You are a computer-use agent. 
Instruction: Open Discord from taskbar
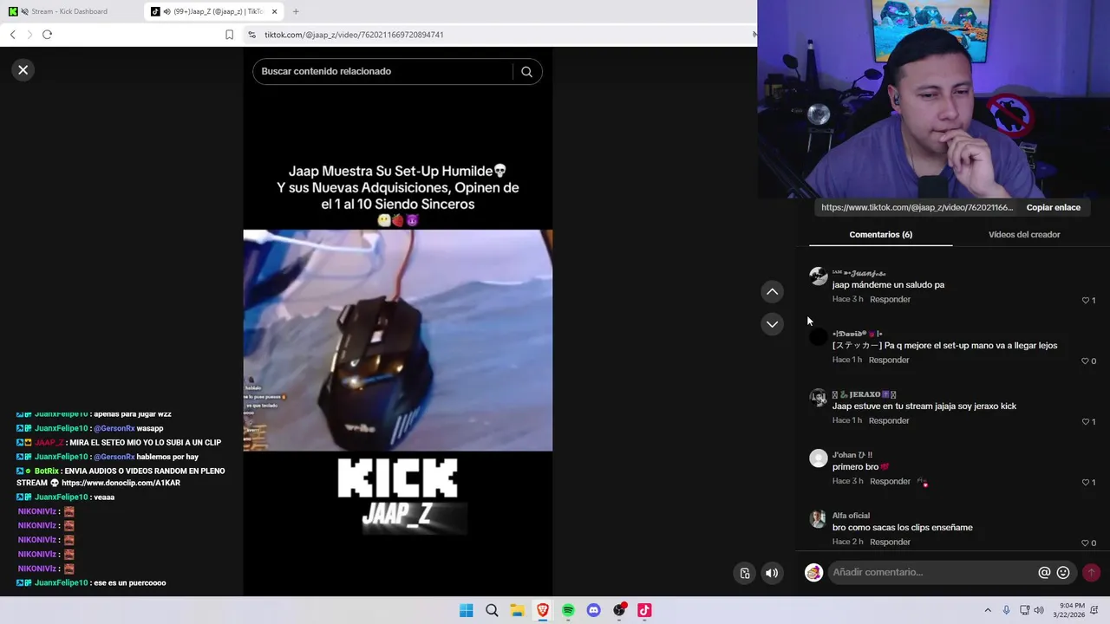coord(593,610)
